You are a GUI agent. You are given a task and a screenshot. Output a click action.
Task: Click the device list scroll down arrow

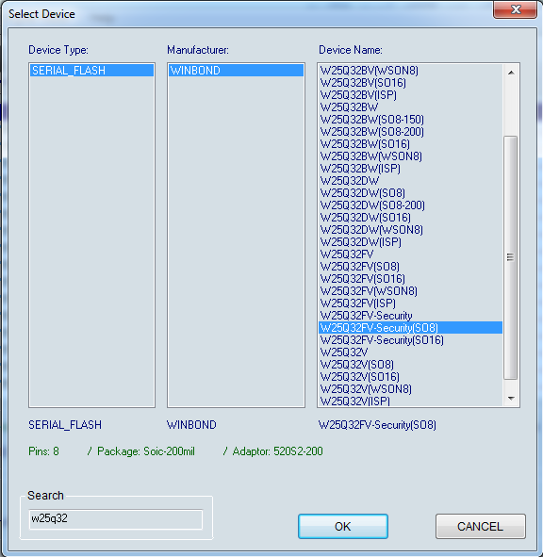click(511, 399)
